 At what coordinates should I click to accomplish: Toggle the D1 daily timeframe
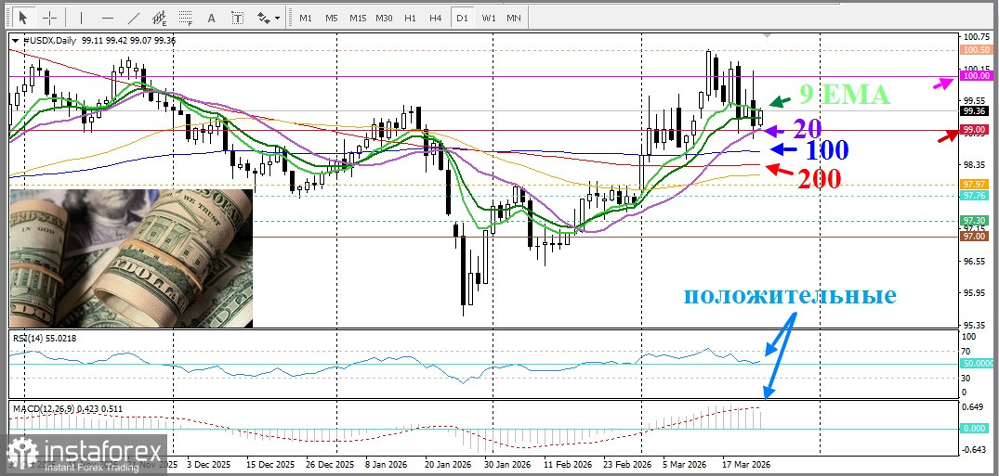461,17
